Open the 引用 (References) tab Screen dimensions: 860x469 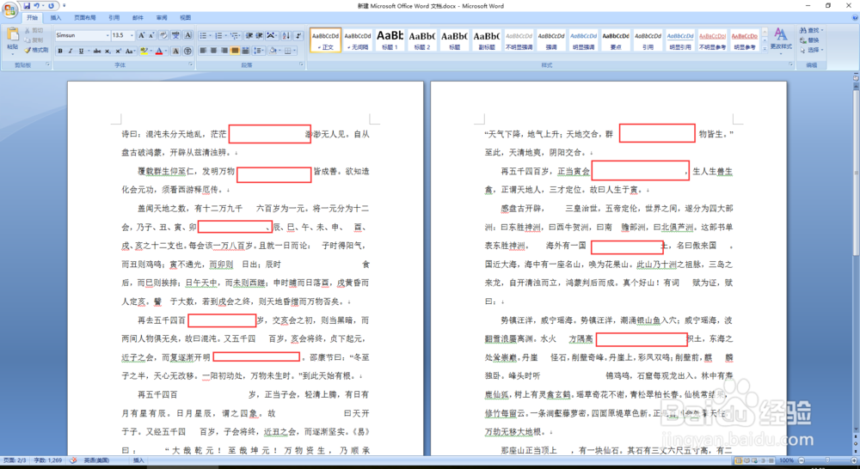click(114, 17)
